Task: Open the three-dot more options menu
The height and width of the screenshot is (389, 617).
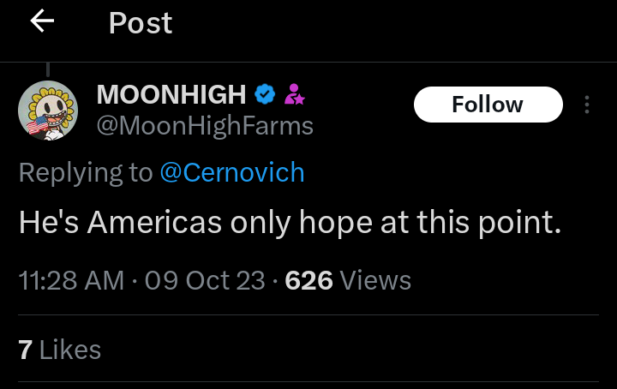Action: tap(587, 105)
